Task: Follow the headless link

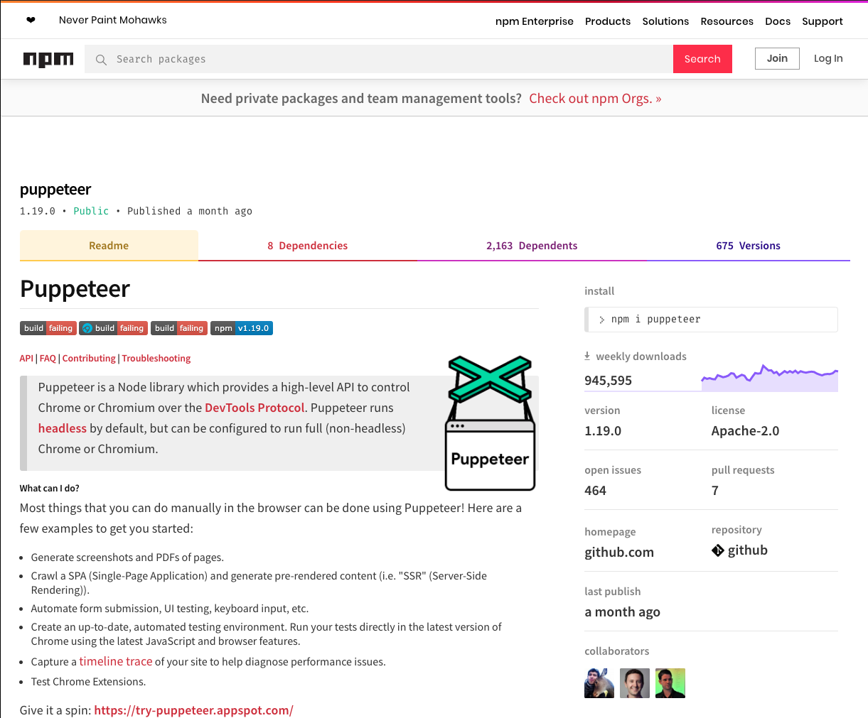Action: tap(63, 428)
